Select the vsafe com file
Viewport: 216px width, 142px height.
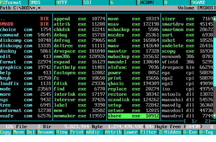point(26,116)
